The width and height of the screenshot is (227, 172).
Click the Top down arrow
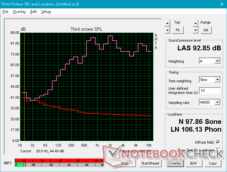[167, 30]
